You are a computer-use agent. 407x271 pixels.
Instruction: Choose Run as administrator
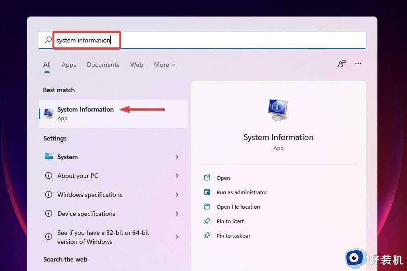tap(241, 192)
